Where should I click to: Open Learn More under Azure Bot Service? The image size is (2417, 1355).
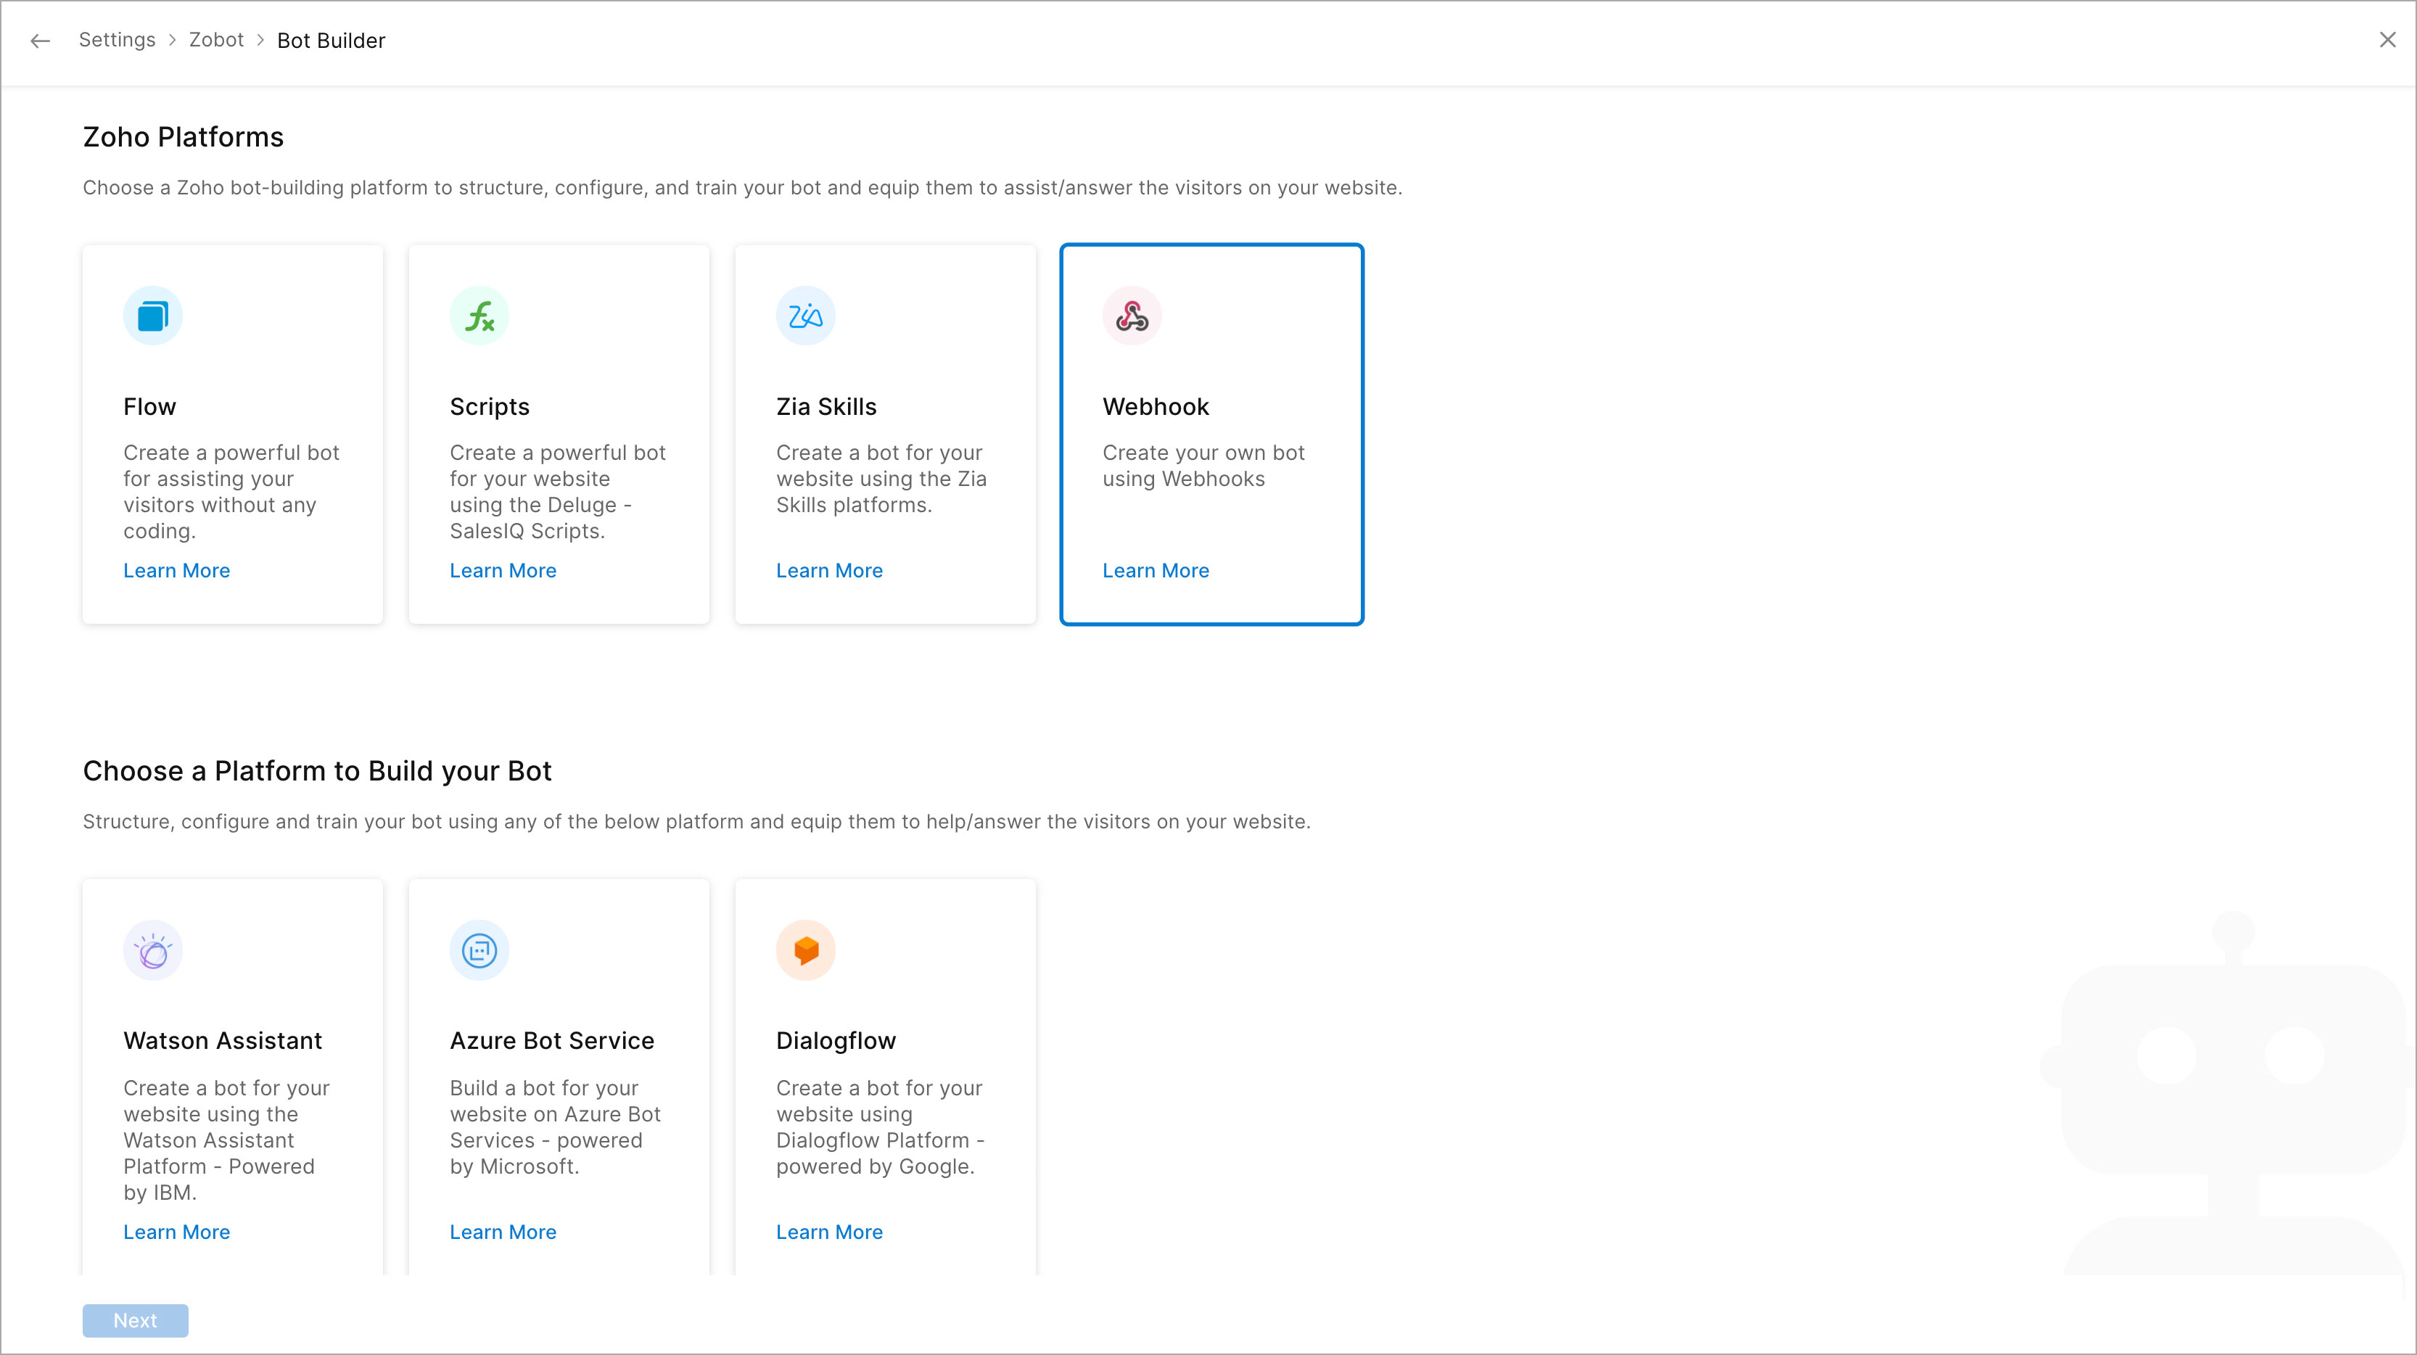(x=503, y=1232)
